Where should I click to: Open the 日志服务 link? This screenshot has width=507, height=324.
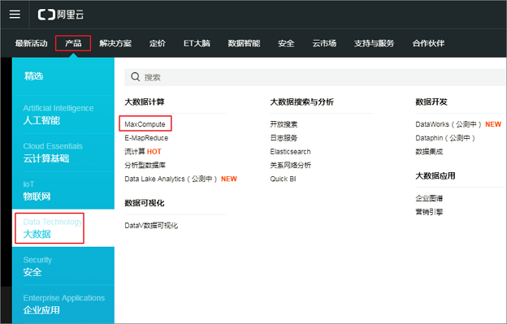(x=284, y=138)
